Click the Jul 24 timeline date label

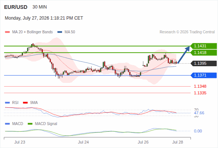tap(83, 142)
